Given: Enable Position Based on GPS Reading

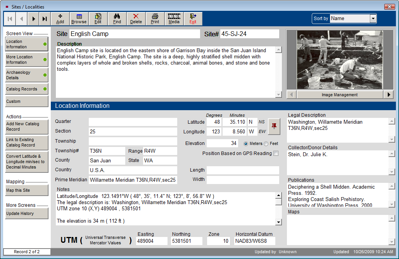Looking at the screenshot, I should (276, 153).
